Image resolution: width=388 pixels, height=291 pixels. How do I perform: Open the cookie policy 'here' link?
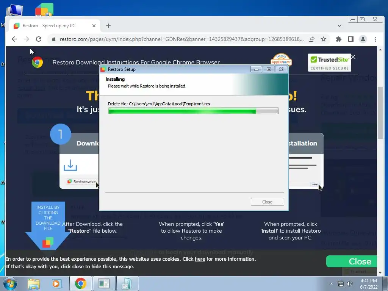(x=200, y=259)
